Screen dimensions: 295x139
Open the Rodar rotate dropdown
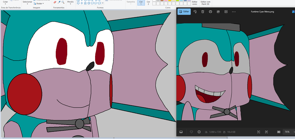coord(39,3)
